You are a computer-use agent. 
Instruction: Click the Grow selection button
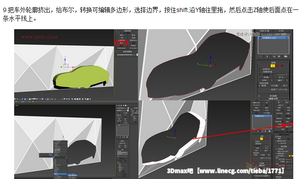tap(281, 76)
